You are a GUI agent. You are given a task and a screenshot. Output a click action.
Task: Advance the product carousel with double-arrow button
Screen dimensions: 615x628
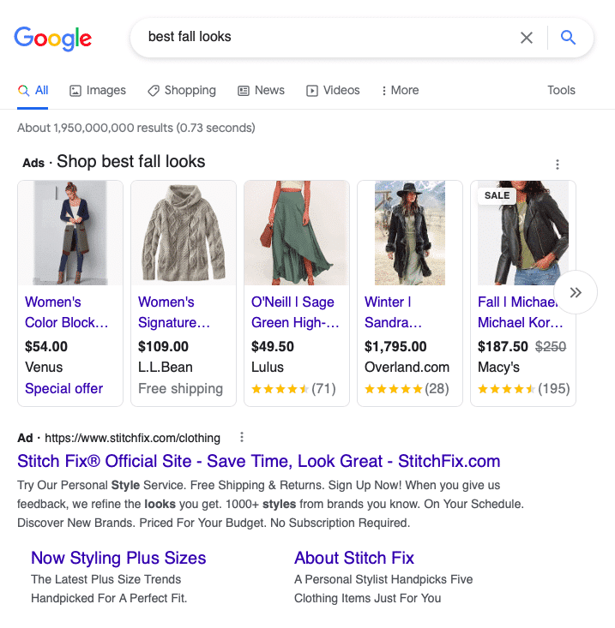tap(576, 292)
